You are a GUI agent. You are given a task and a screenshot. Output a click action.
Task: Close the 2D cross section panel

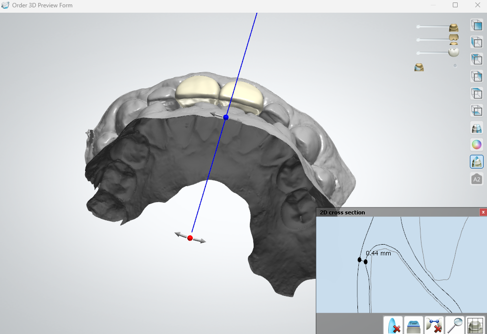click(x=483, y=212)
